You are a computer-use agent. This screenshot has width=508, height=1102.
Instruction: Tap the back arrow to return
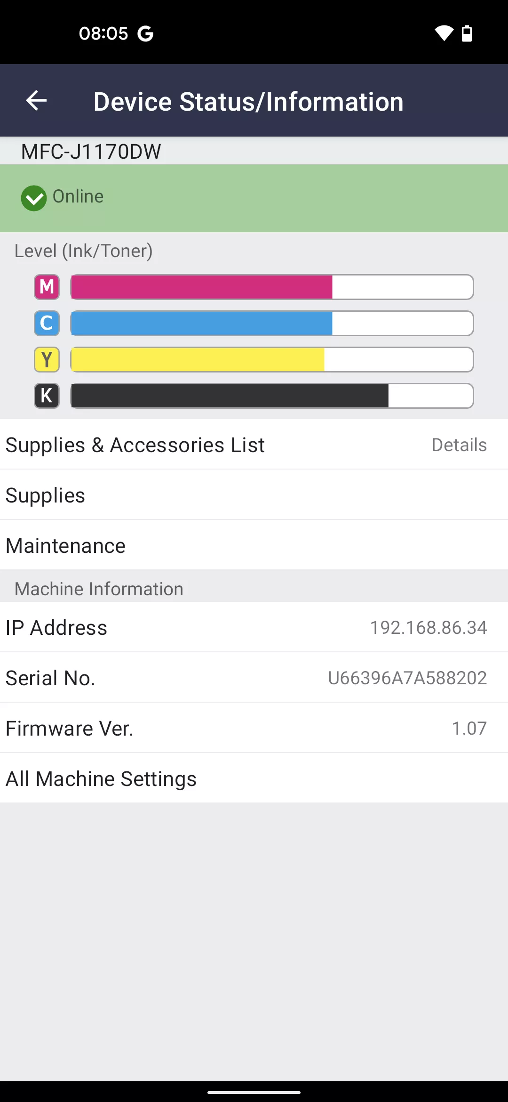point(35,100)
